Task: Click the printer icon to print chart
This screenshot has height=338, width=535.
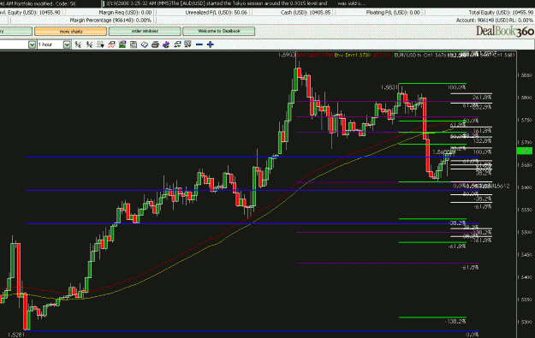Action: click(x=155, y=44)
